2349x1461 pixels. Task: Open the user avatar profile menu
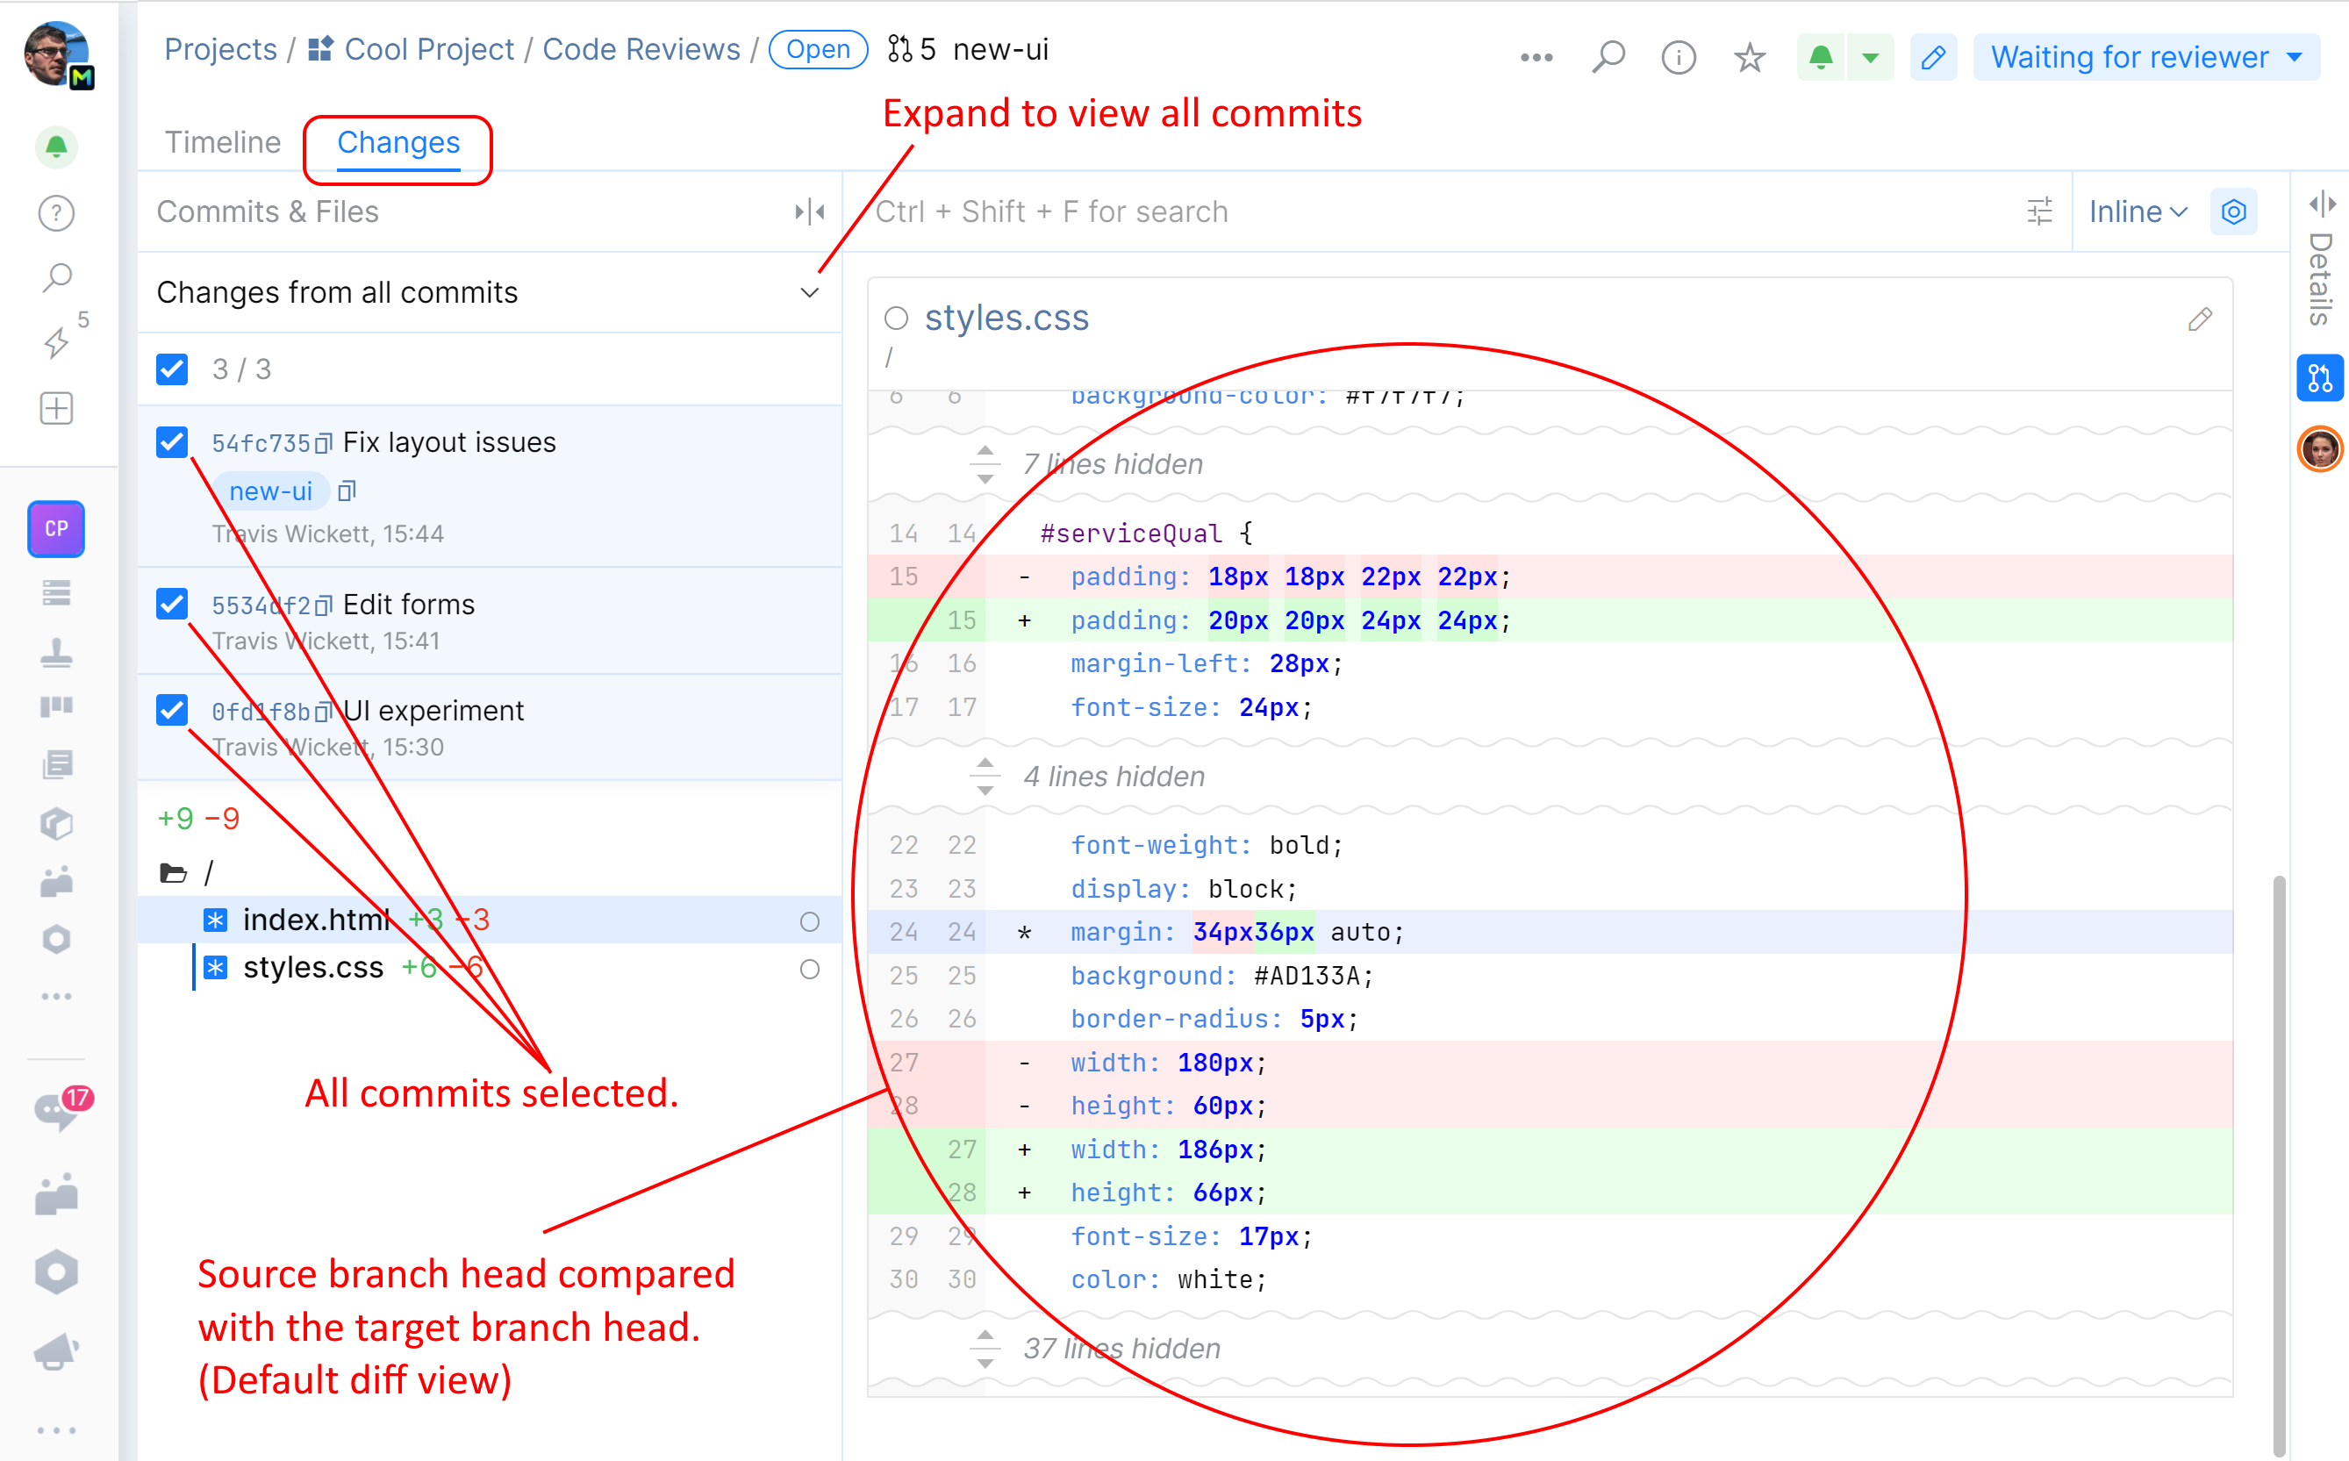click(x=57, y=54)
